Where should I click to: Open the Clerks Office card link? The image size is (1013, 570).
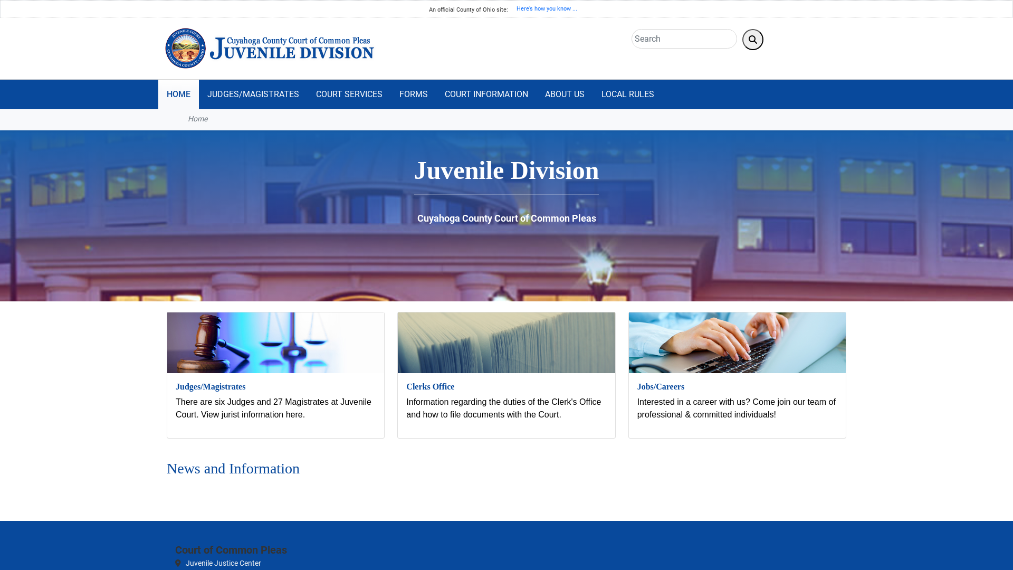[x=430, y=387]
